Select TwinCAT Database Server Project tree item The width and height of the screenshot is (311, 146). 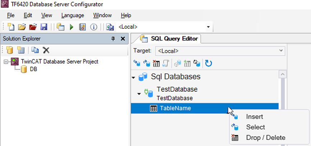pos(60,61)
